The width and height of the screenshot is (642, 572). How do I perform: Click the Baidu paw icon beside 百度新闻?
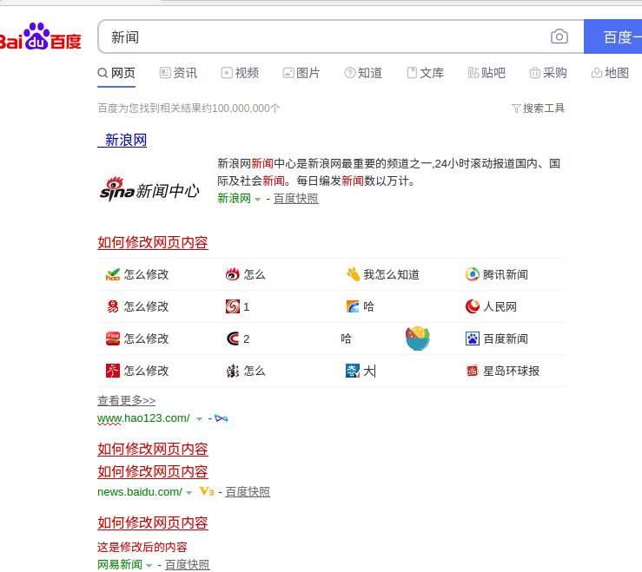tap(472, 339)
